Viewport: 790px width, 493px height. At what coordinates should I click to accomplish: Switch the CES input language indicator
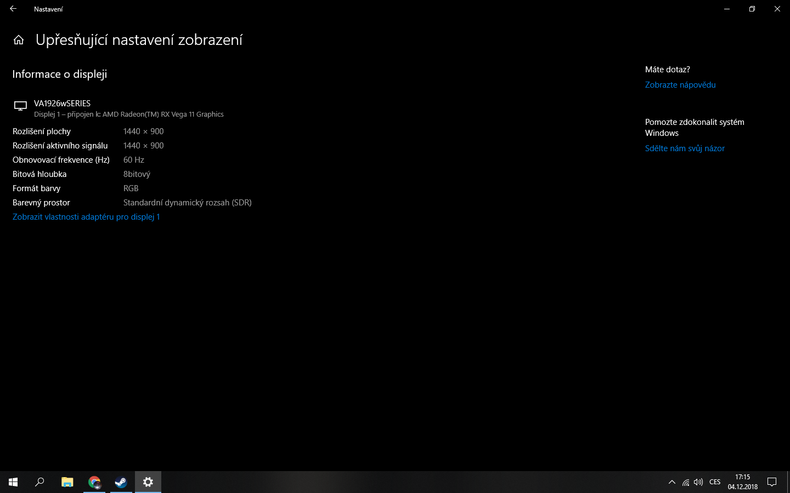coord(715,482)
